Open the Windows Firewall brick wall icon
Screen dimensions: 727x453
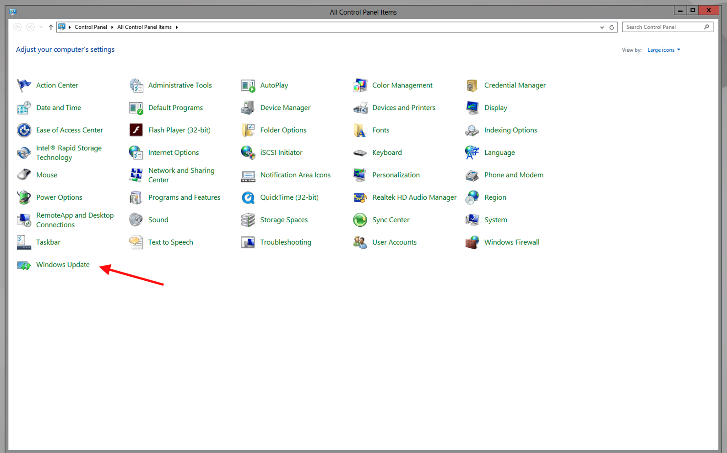point(472,242)
